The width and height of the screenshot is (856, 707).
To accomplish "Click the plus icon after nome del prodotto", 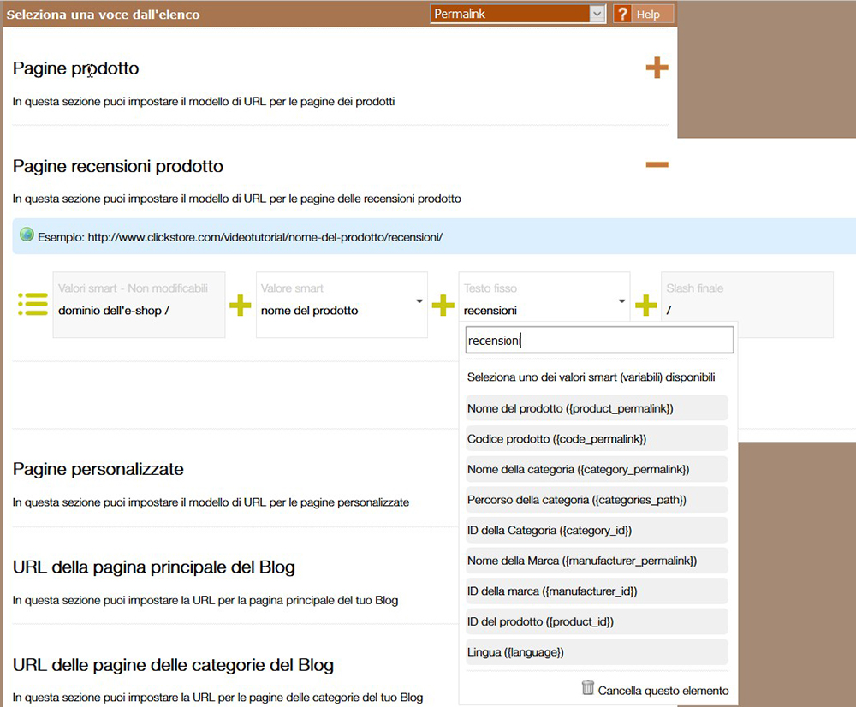I will coord(443,306).
